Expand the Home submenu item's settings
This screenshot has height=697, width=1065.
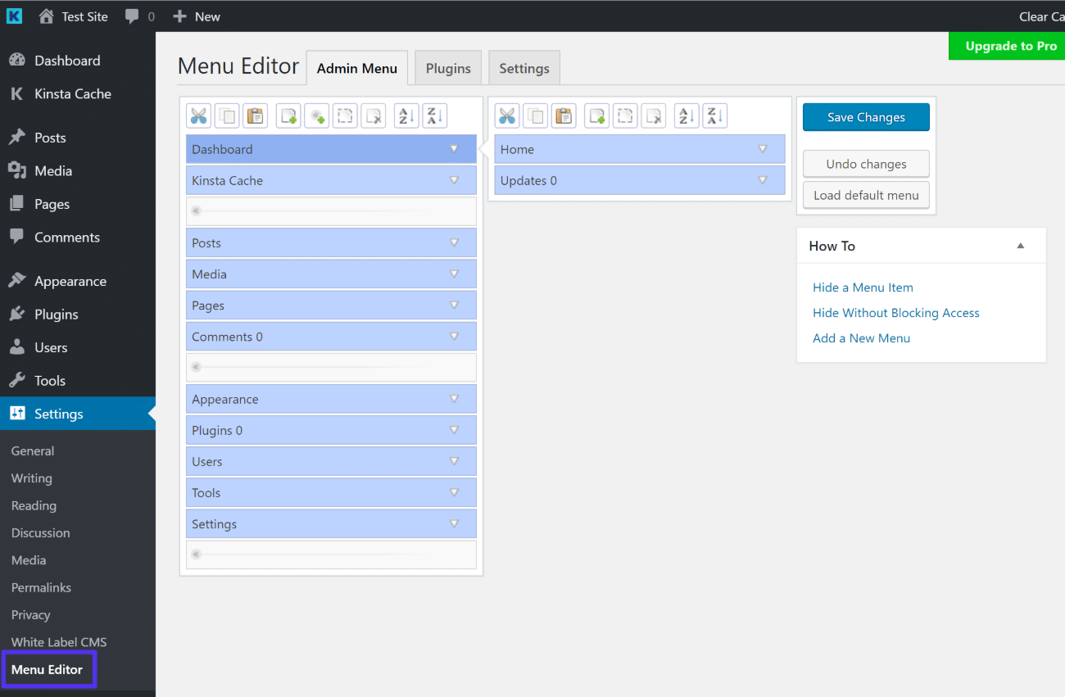click(763, 149)
